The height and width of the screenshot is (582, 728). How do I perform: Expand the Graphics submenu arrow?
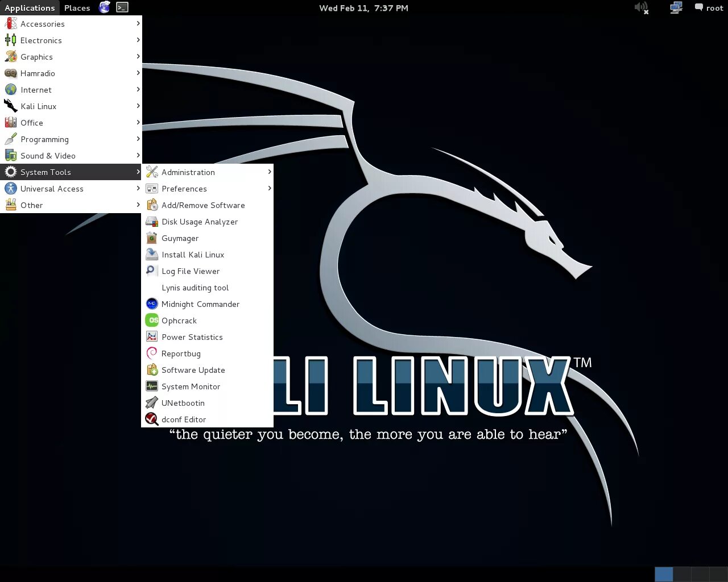(x=138, y=56)
